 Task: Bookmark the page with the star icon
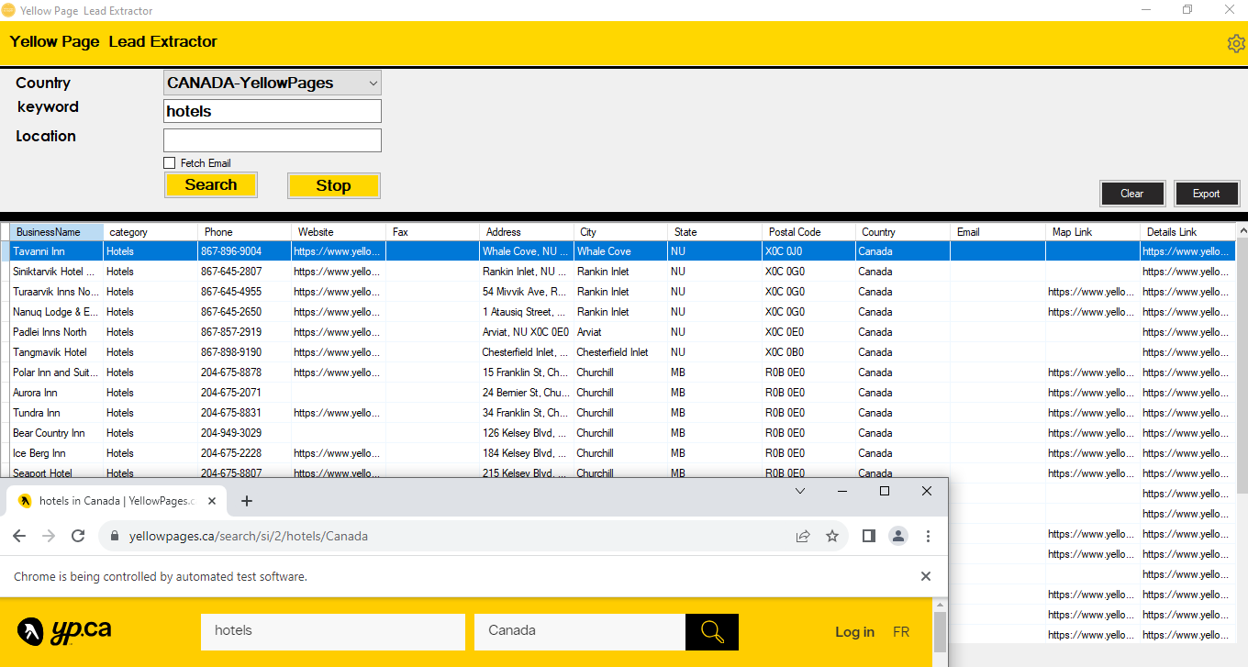pyautogui.click(x=832, y=536)
